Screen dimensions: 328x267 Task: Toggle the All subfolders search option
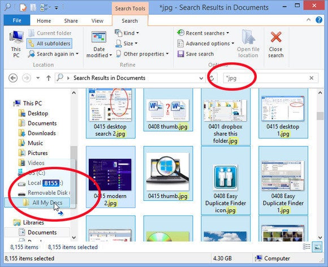[50, 44]
